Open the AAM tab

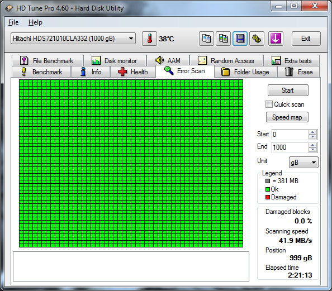click(x=168, y=61)
